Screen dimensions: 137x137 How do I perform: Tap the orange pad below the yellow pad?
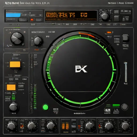11,87
